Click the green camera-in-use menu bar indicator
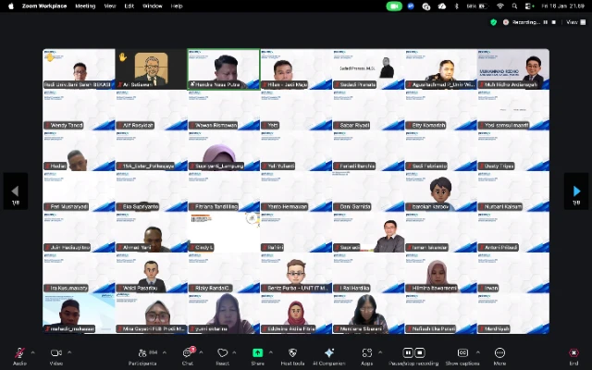This screenshot has width=592, height=370. [x=394, y=6]
